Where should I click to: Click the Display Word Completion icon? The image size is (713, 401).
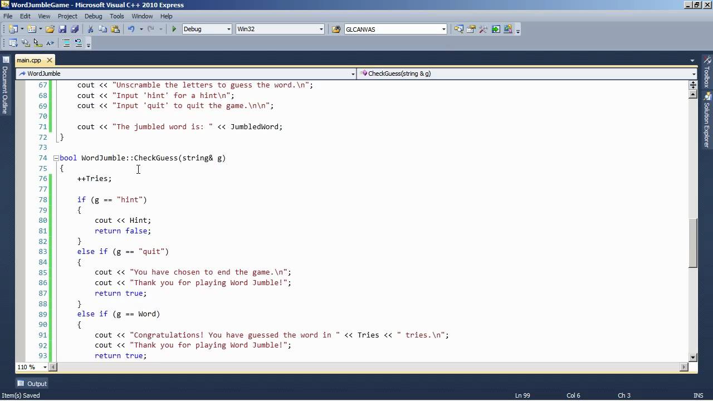(x=50, y=43)
